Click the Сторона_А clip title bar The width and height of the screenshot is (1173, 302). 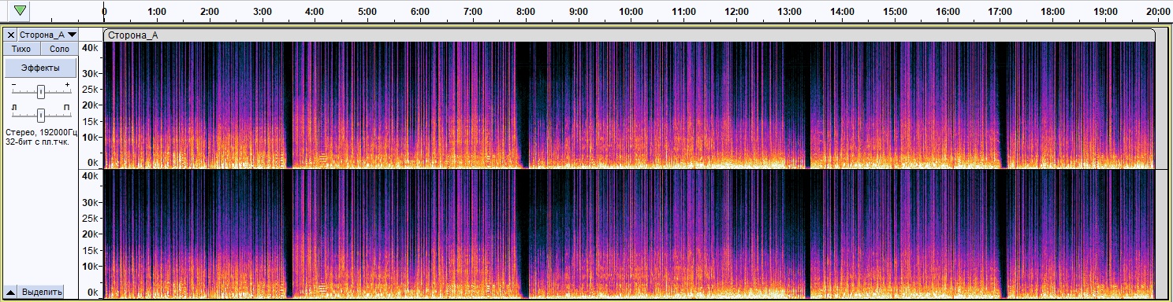point(629,35)
